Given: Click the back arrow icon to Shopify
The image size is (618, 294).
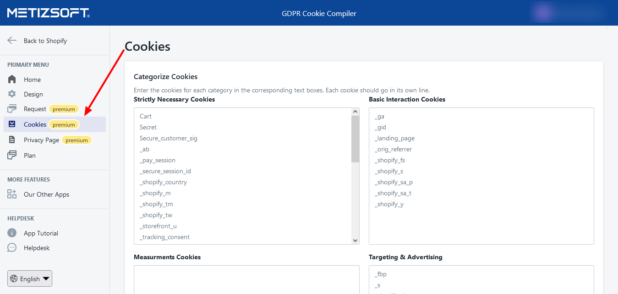Looking at the screenshot, I should pos(12,41).
